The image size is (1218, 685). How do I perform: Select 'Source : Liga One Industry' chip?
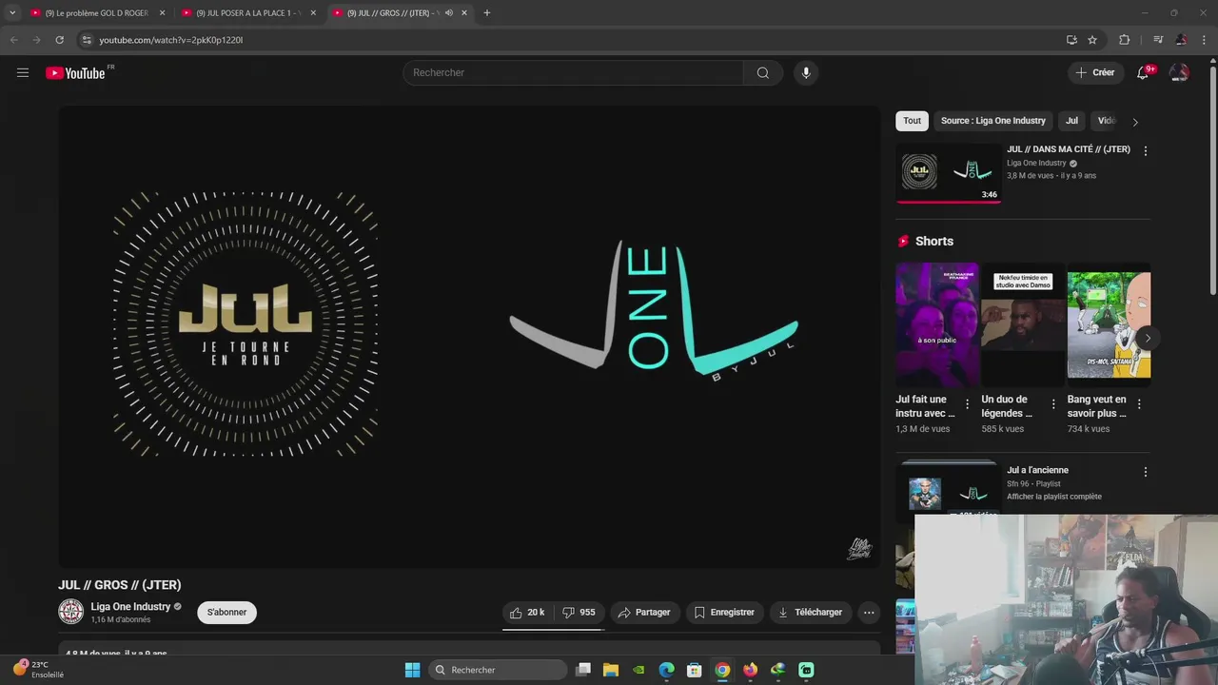pyautogui.click(x=992, y=121)
